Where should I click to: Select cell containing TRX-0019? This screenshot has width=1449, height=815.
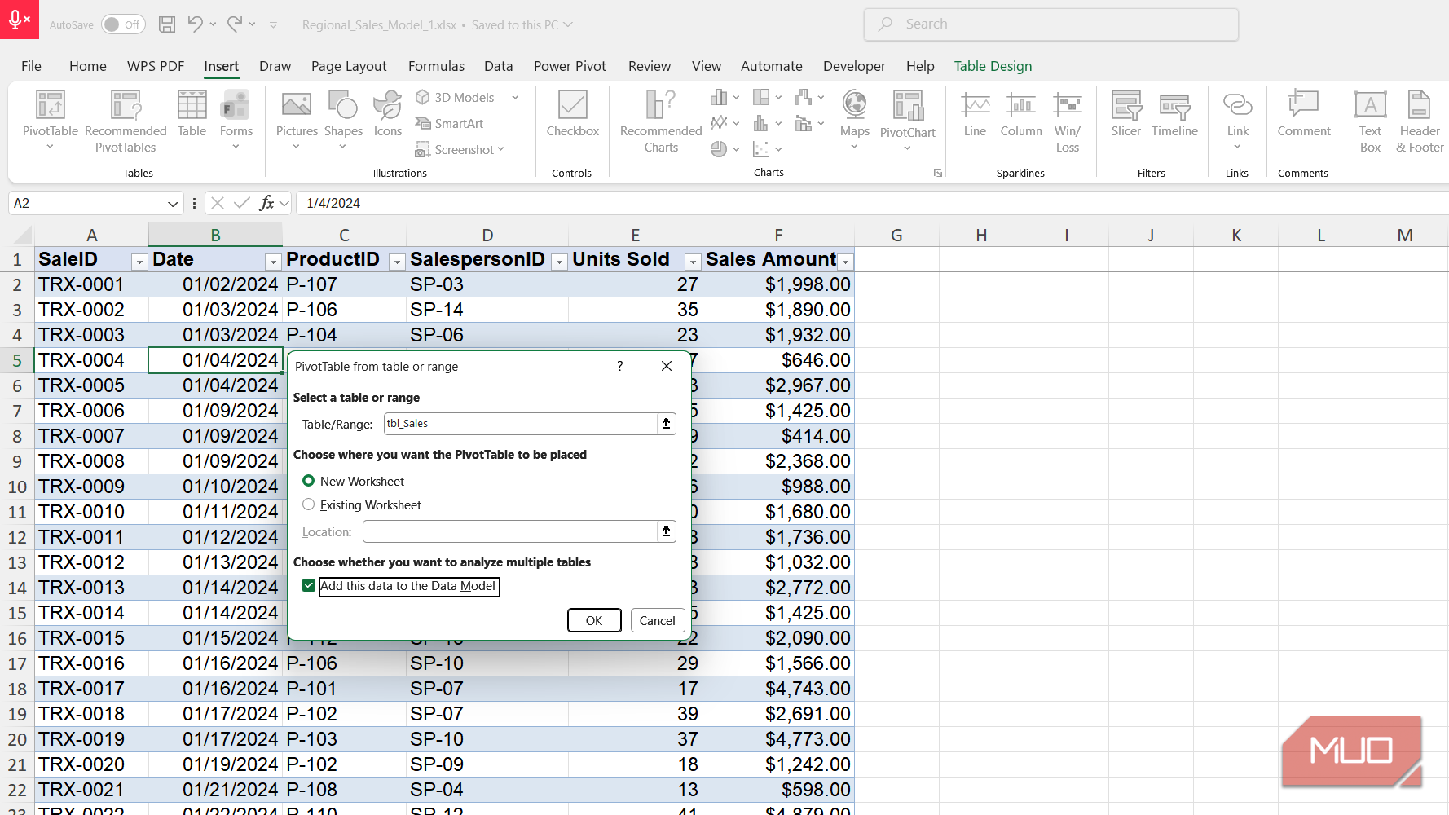click(x=91, y=739)
